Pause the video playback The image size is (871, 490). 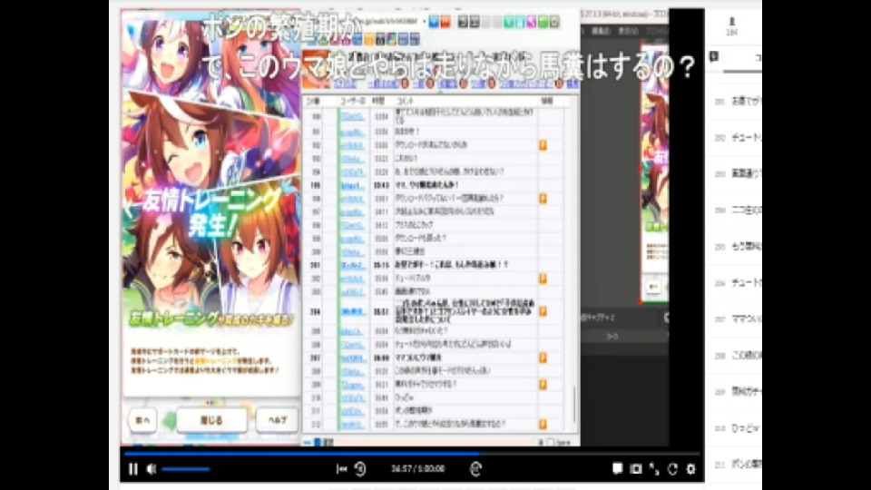(x=132, y=469)
